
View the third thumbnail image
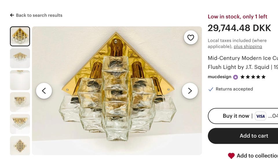point(20,80)
